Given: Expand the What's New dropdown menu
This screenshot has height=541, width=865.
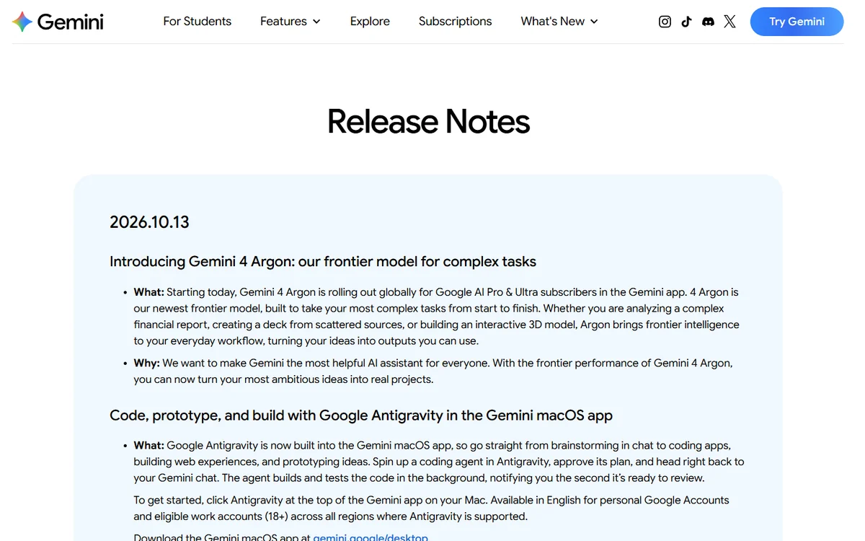Looking at the screenshot, I should pos(559,22).
